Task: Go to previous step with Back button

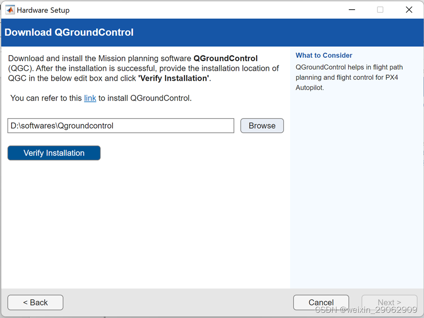Action: tap(35, 303)
